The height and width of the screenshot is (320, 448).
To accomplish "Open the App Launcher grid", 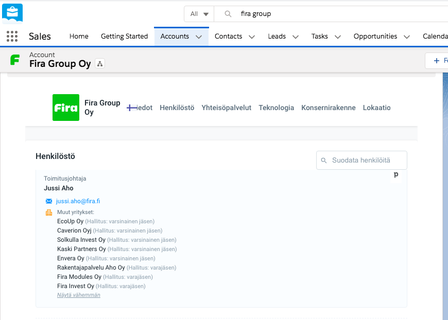I will (12, 36).
